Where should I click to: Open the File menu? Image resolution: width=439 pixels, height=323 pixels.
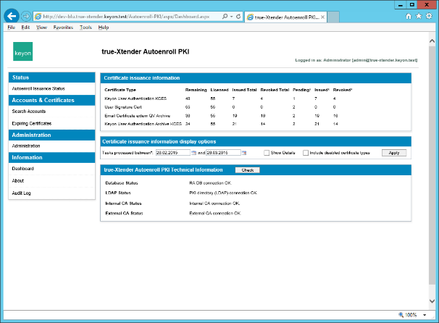[x=11, y=27]
